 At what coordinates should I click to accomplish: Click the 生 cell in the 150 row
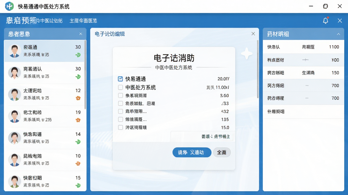click(308, 73)
